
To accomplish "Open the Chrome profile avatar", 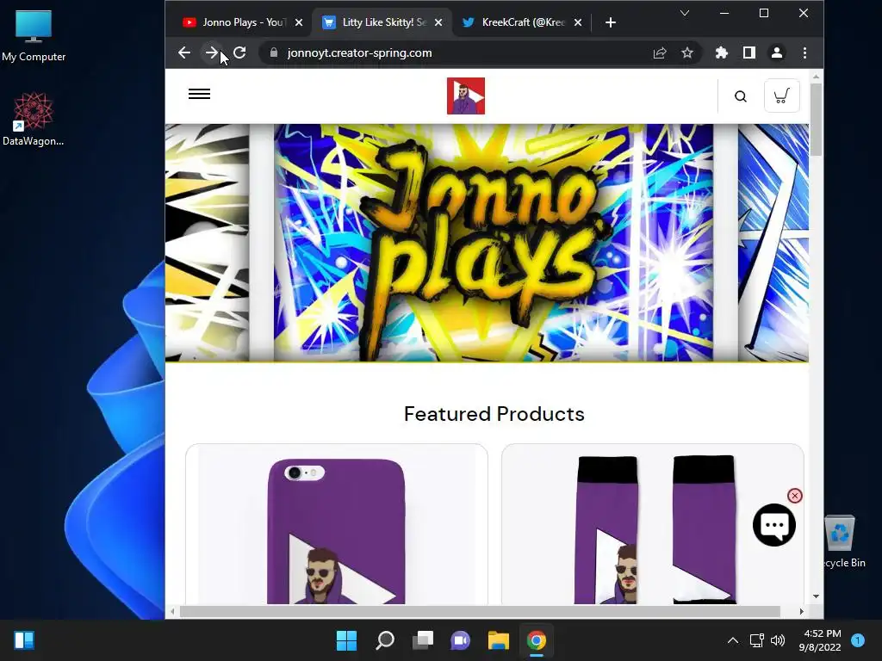I will (777, 53).
